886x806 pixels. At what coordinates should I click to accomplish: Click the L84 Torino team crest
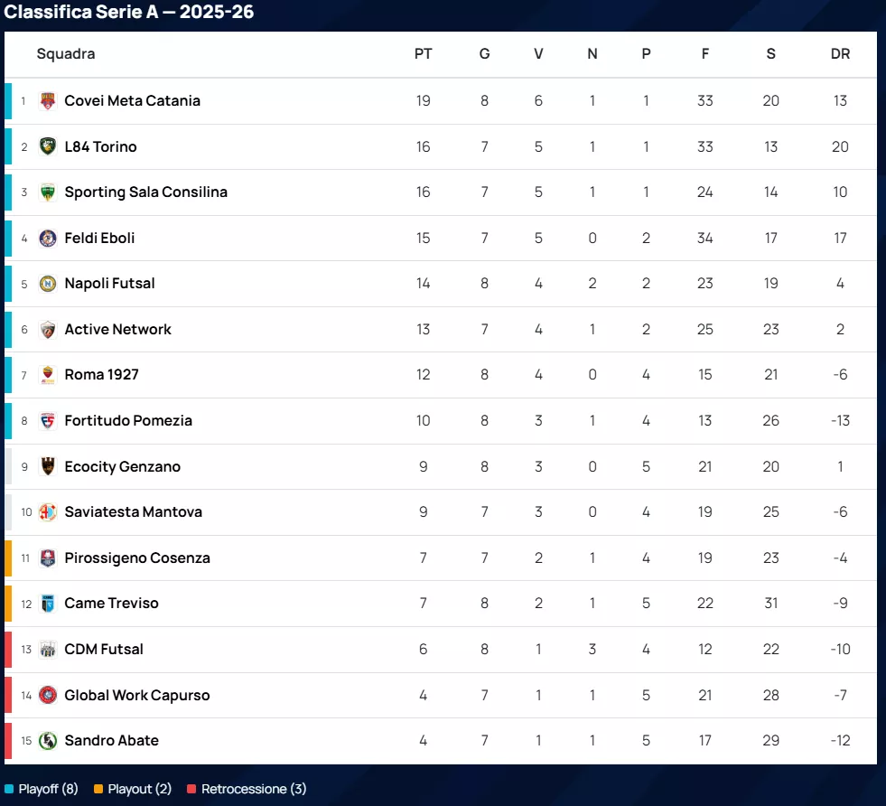pos(48,146)
